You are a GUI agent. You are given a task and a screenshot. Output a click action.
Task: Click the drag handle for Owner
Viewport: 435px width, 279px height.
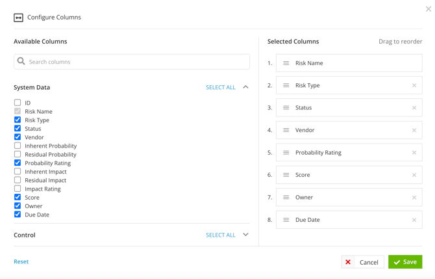coord(286,197)
